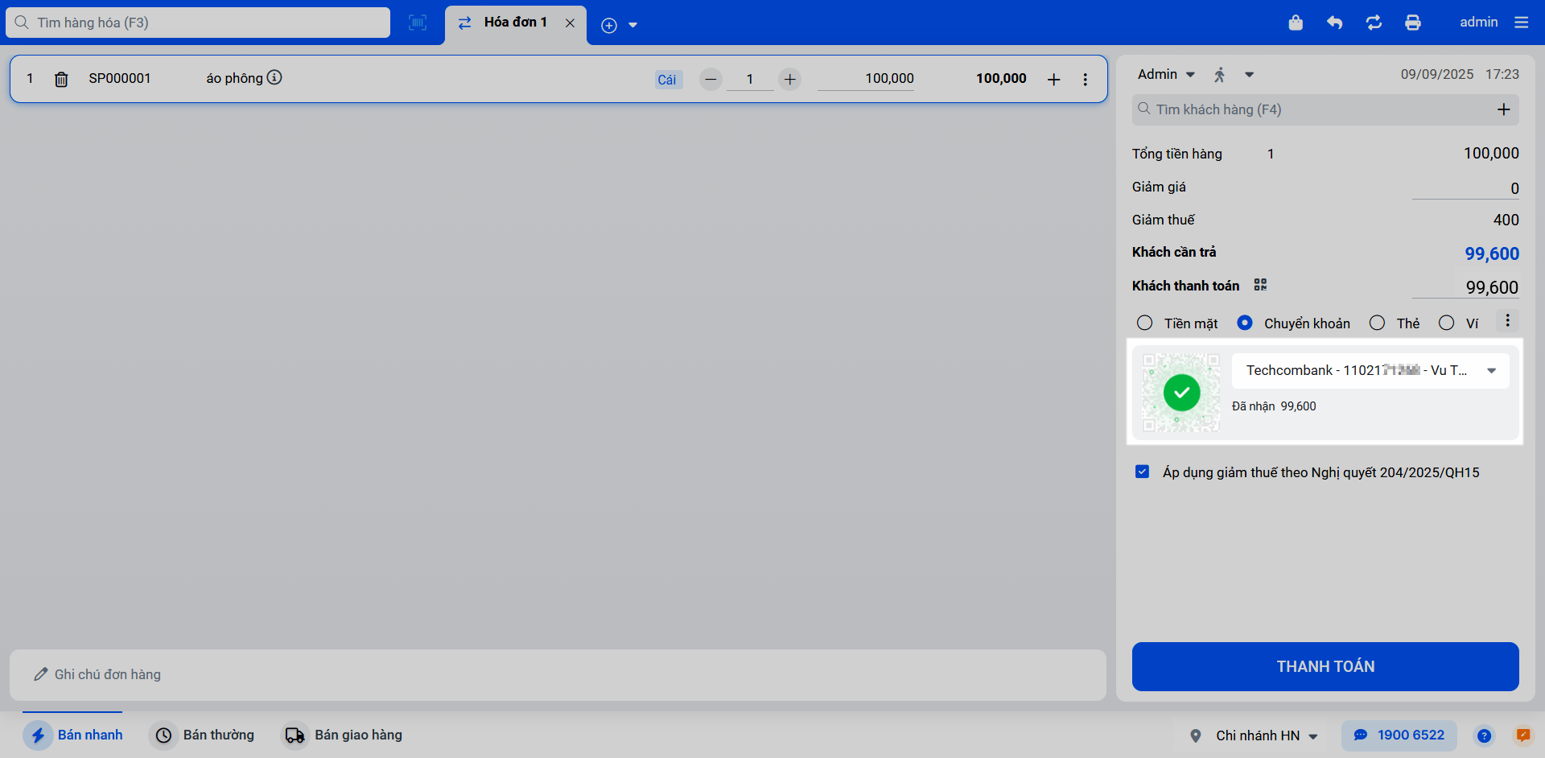Expand the new invoice type dropdown arrow
The image size is (1545, 758).
(x=633, y=25)
